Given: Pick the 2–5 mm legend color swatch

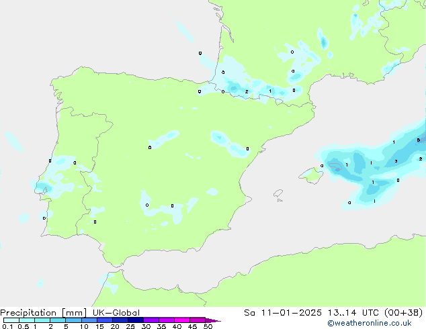Looking at the screenshot, I should (x=58, y=320).
